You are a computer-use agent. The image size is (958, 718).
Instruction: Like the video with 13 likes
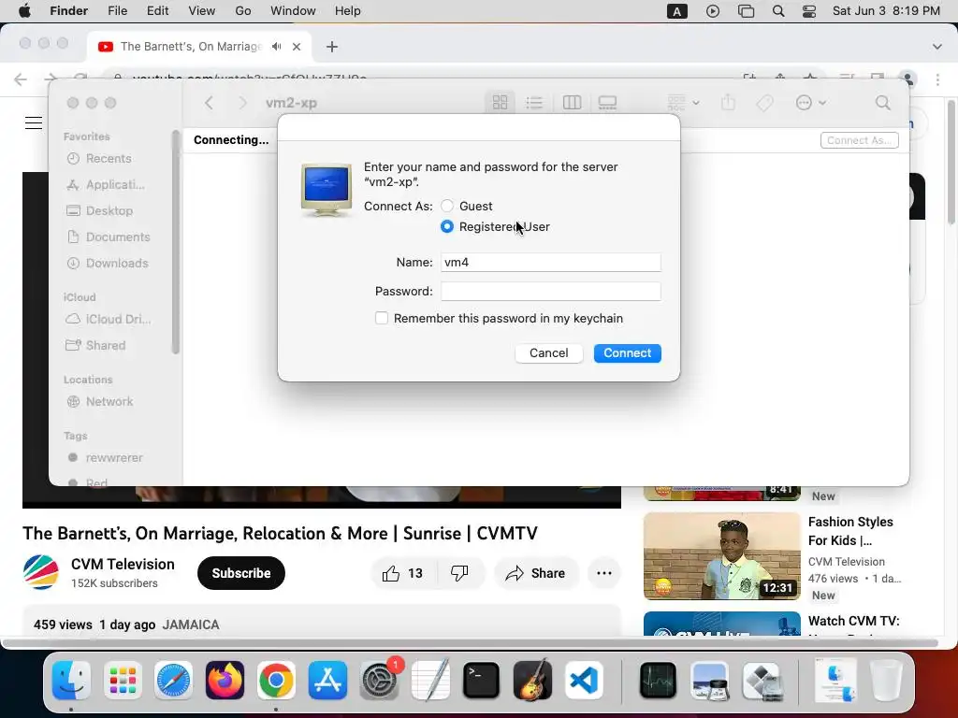pos(403,573)
